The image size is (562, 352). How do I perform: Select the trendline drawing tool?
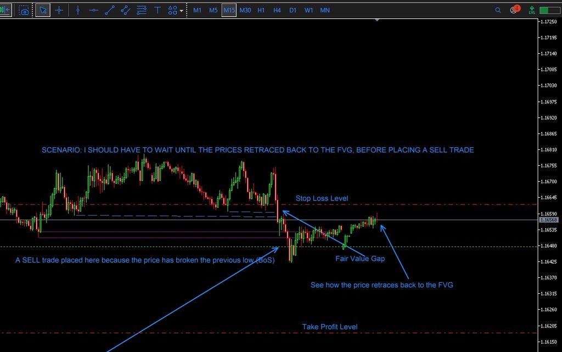(x=110, y=10)
